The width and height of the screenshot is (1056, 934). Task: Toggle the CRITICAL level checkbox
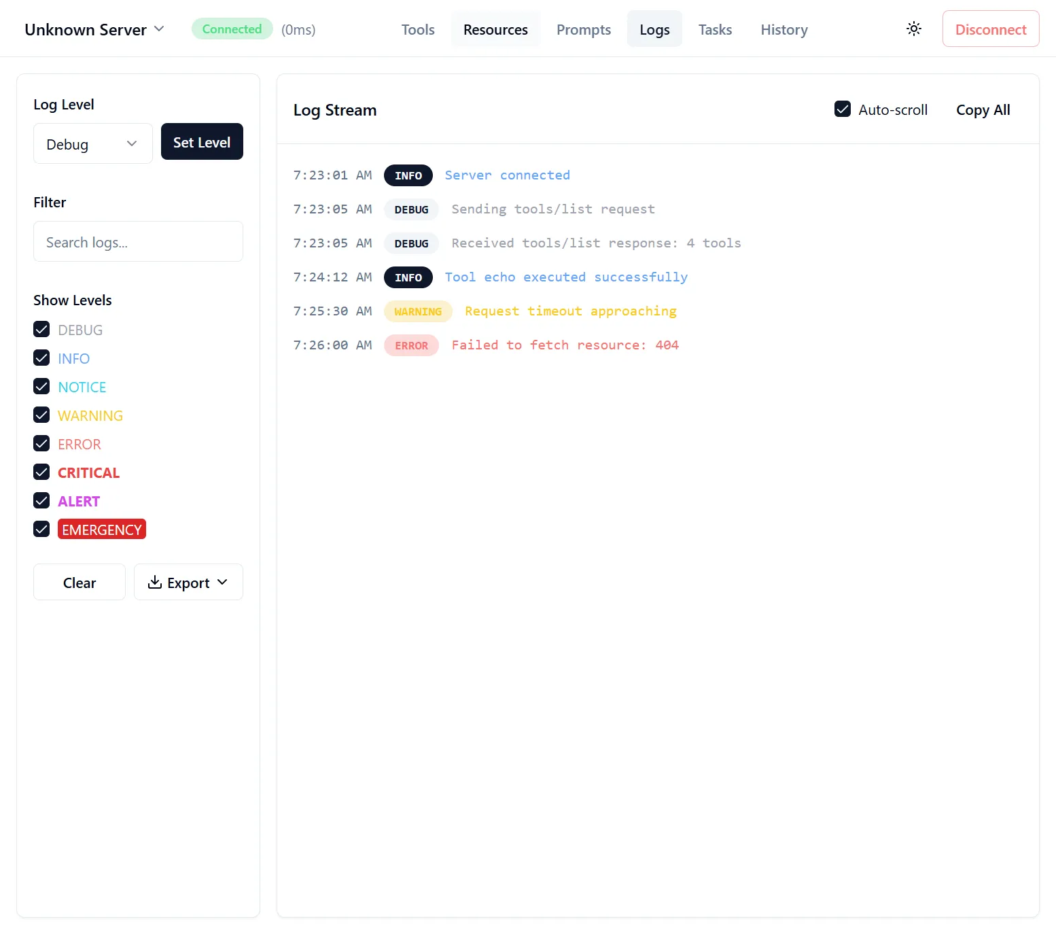(x=41, y=472)
